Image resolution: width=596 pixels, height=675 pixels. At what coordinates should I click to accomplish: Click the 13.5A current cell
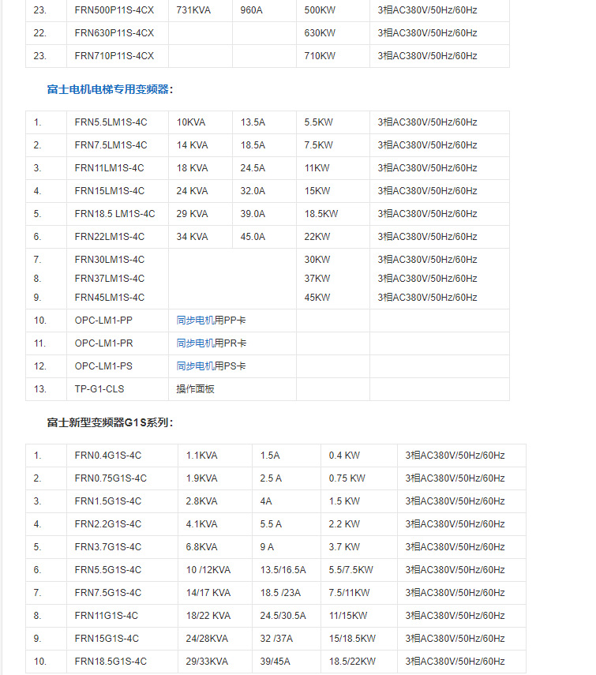264,122
